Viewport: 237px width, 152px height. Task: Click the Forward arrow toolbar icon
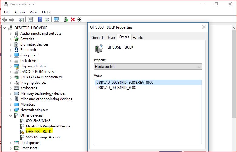coord(12,19)
